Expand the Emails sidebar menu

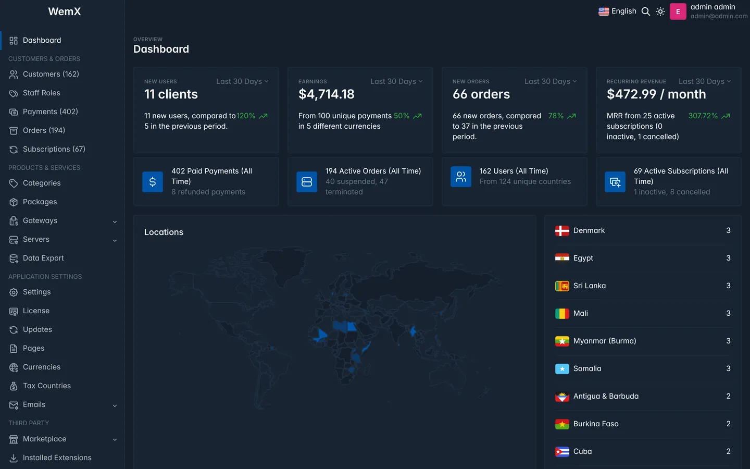click(63, 405)
